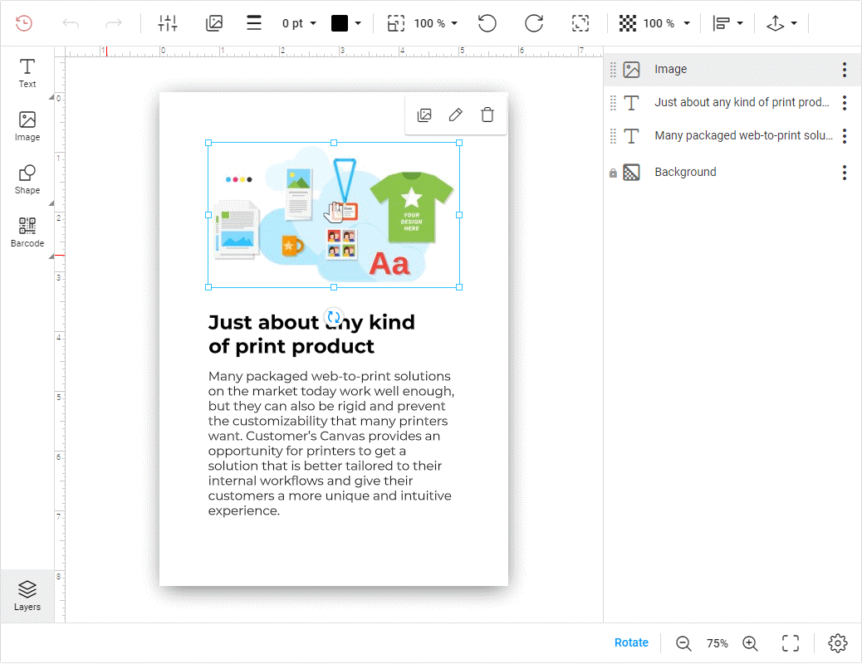The image size is (862, 664).
Task: Rotate image counterclockwise
Action: (487, 23)
